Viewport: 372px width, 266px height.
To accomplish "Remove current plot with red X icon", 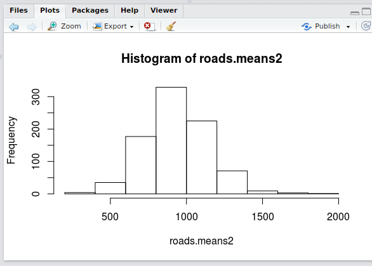I will (150, 26).
